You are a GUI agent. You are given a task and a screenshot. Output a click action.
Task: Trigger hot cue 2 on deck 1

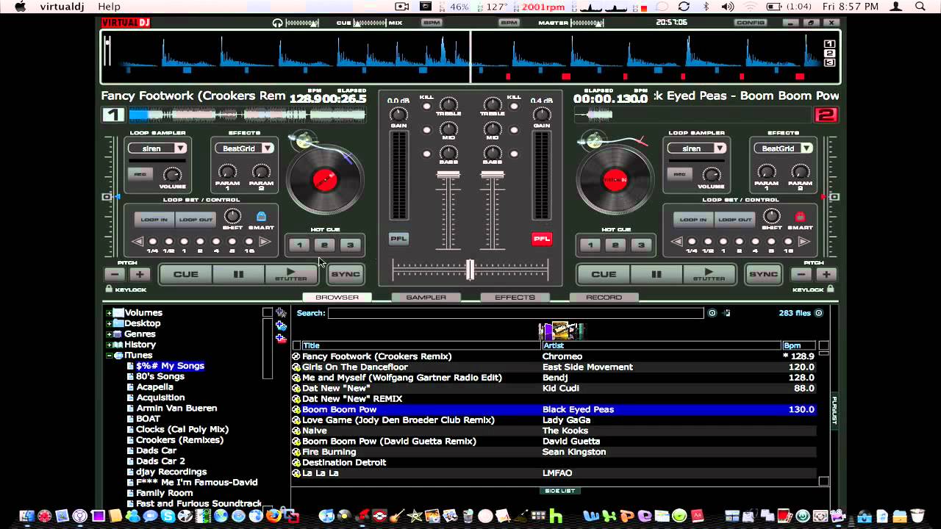324,245
